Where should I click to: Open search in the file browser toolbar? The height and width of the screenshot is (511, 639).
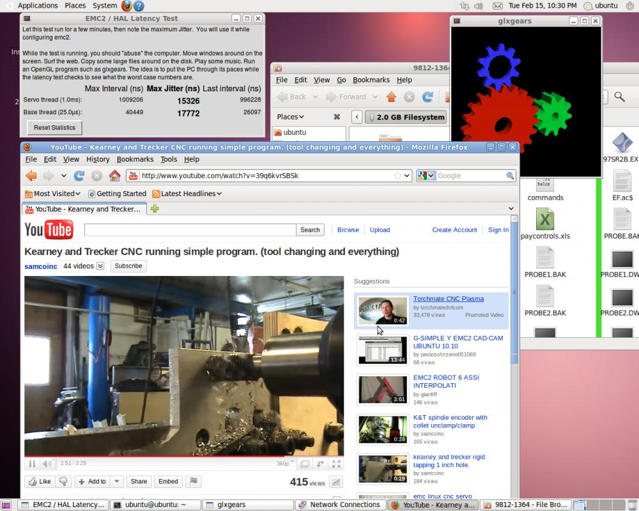click(619, 96)
